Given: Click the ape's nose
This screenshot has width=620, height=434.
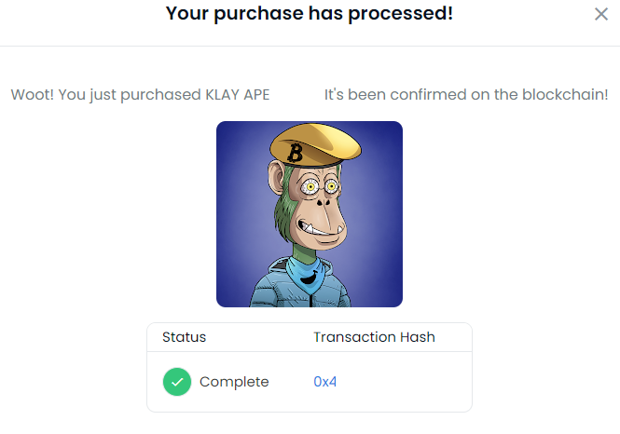Looking at the screenshot, I should (x=327, y=201).
